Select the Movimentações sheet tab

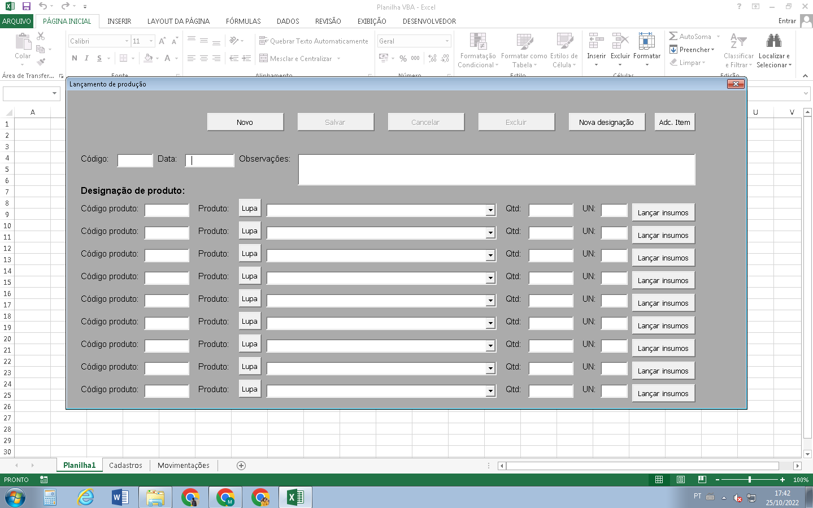tap(184, 466)
